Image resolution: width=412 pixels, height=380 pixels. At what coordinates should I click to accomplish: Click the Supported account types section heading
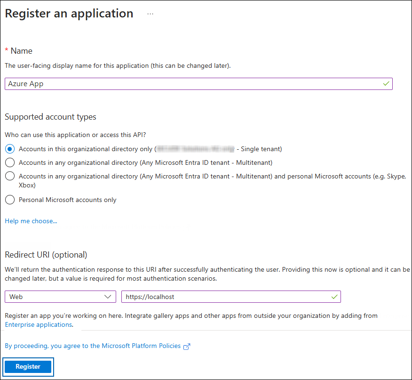click(x=50, y=116)
